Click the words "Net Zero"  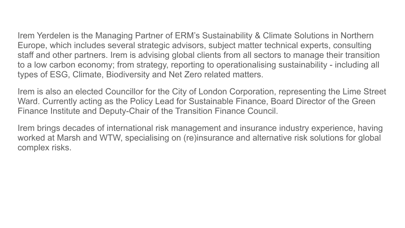170,75
